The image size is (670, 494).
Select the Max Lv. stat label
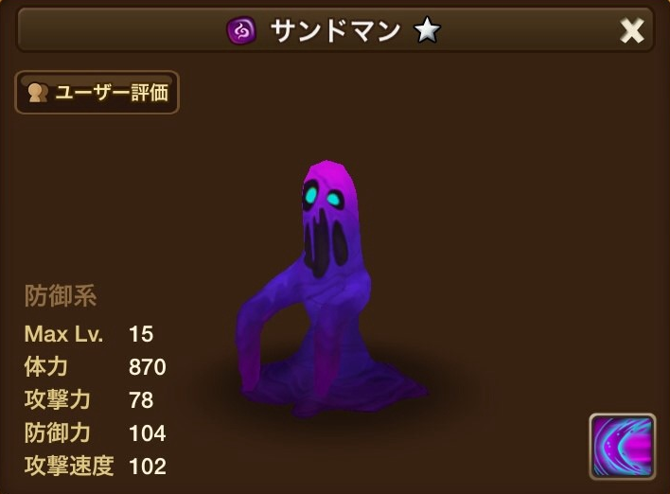(63, 334)
